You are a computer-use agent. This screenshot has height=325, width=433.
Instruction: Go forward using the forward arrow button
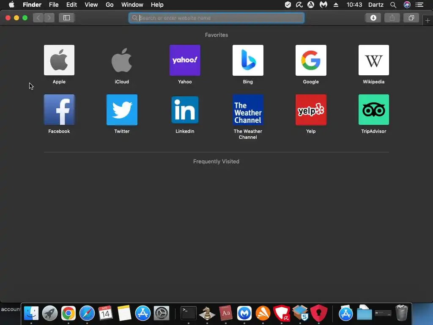[49, 18]
